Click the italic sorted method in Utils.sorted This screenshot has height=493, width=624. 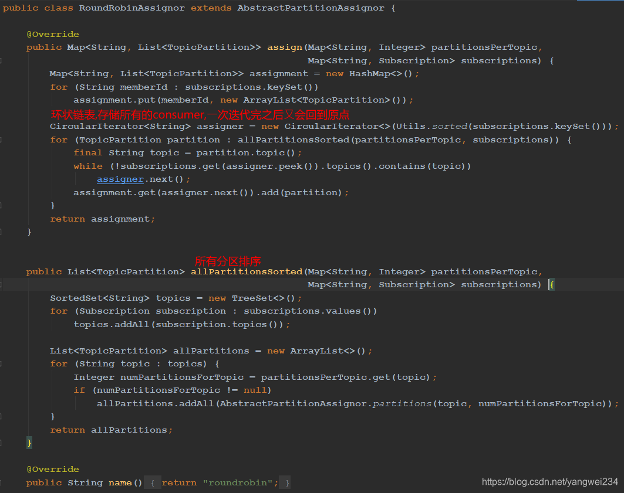pyautogui.click(x=450, y=127)
